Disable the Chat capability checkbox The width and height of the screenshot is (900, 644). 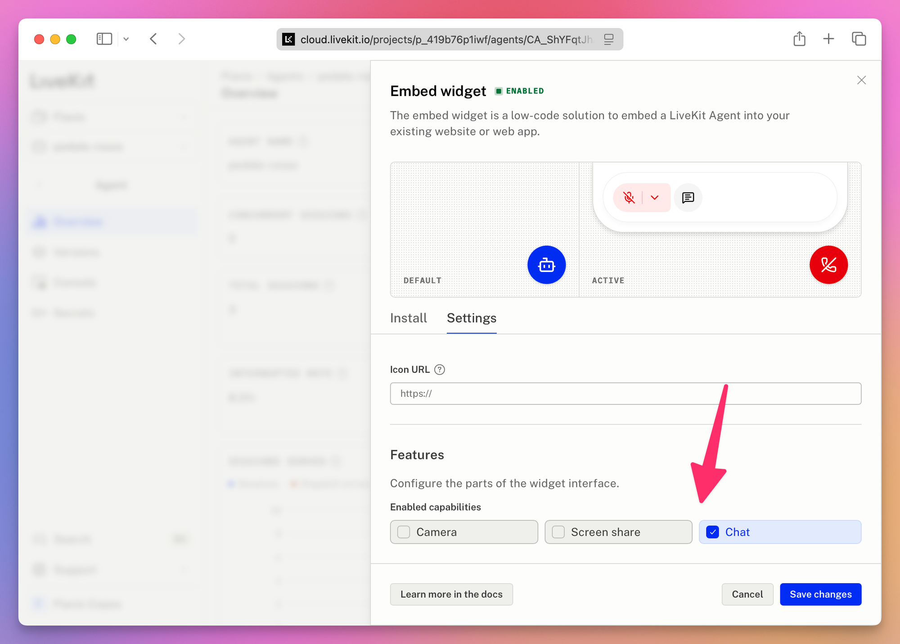pos(713,532)
